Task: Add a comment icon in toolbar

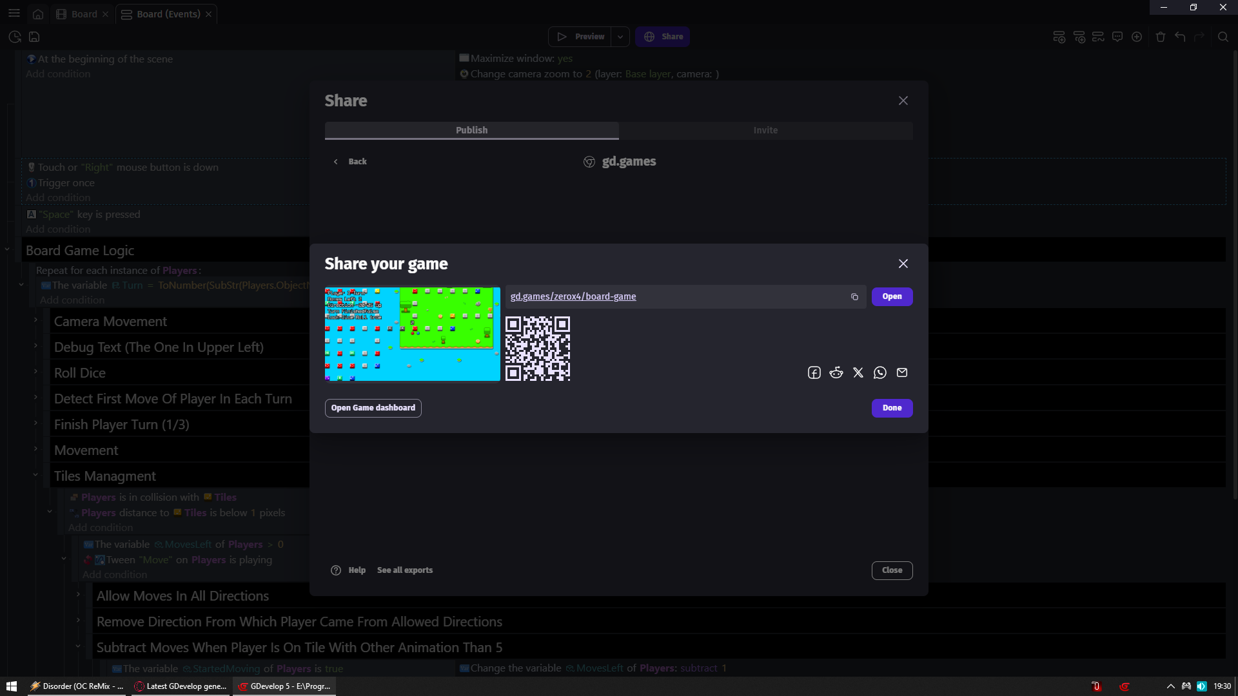Action: pos(1117,37)
